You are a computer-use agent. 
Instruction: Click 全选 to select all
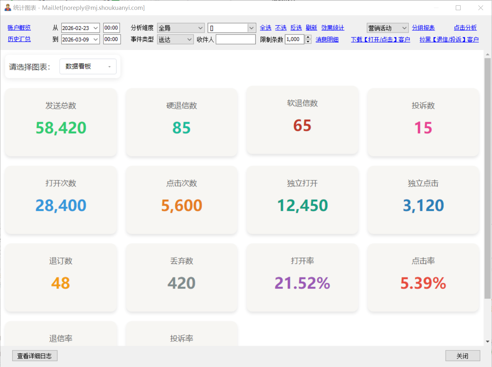[x=265, y=28]
